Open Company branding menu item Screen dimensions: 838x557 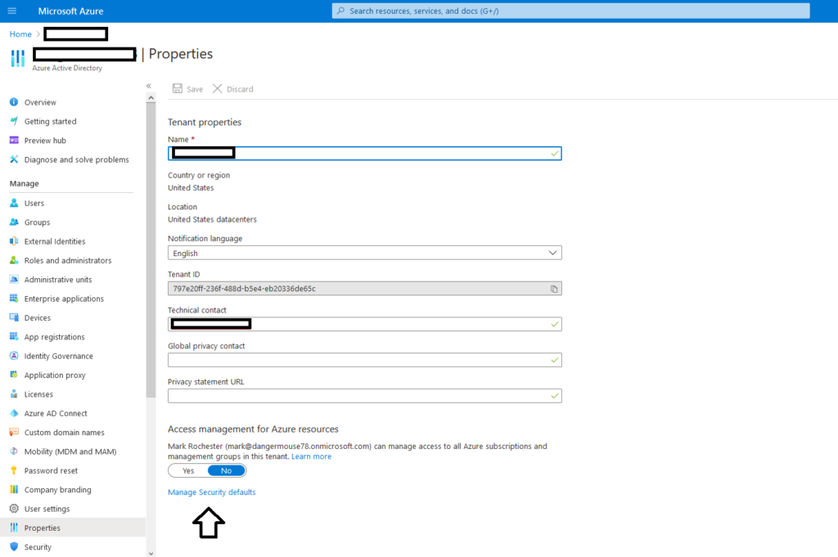pyautogui.click(x=58, y=490)
